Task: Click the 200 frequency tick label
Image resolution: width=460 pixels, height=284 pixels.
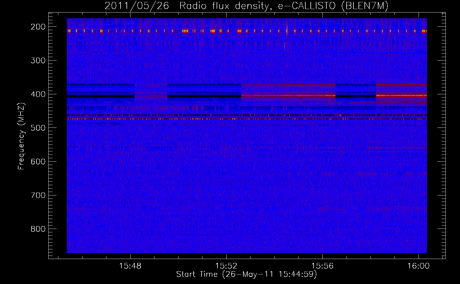Action: [38, 27]
